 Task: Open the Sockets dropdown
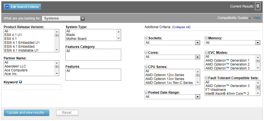(x=172, y=43)
